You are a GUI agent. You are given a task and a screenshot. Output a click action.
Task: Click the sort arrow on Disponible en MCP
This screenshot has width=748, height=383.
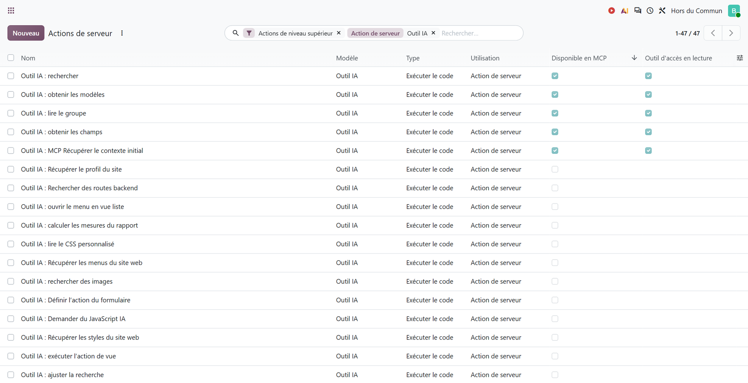tap(634, 58)
